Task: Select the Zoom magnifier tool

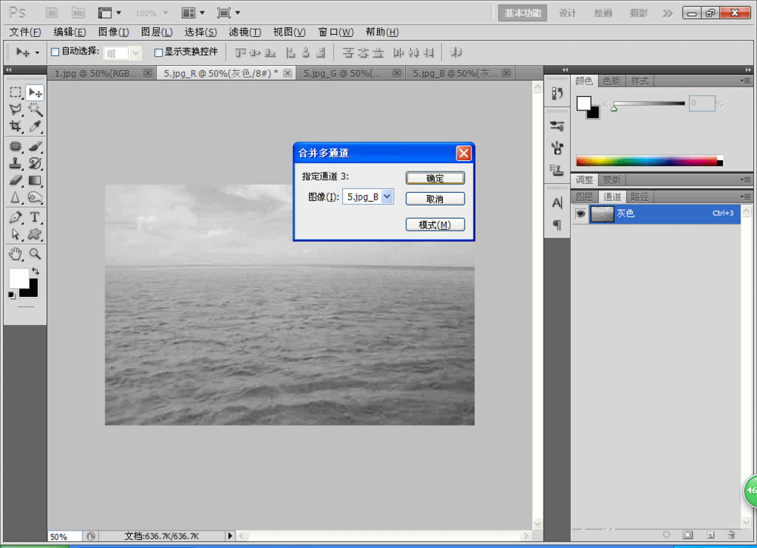Action: [35, 253]
